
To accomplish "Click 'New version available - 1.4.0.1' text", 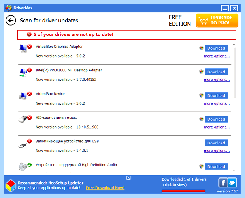I will (62, 151).
